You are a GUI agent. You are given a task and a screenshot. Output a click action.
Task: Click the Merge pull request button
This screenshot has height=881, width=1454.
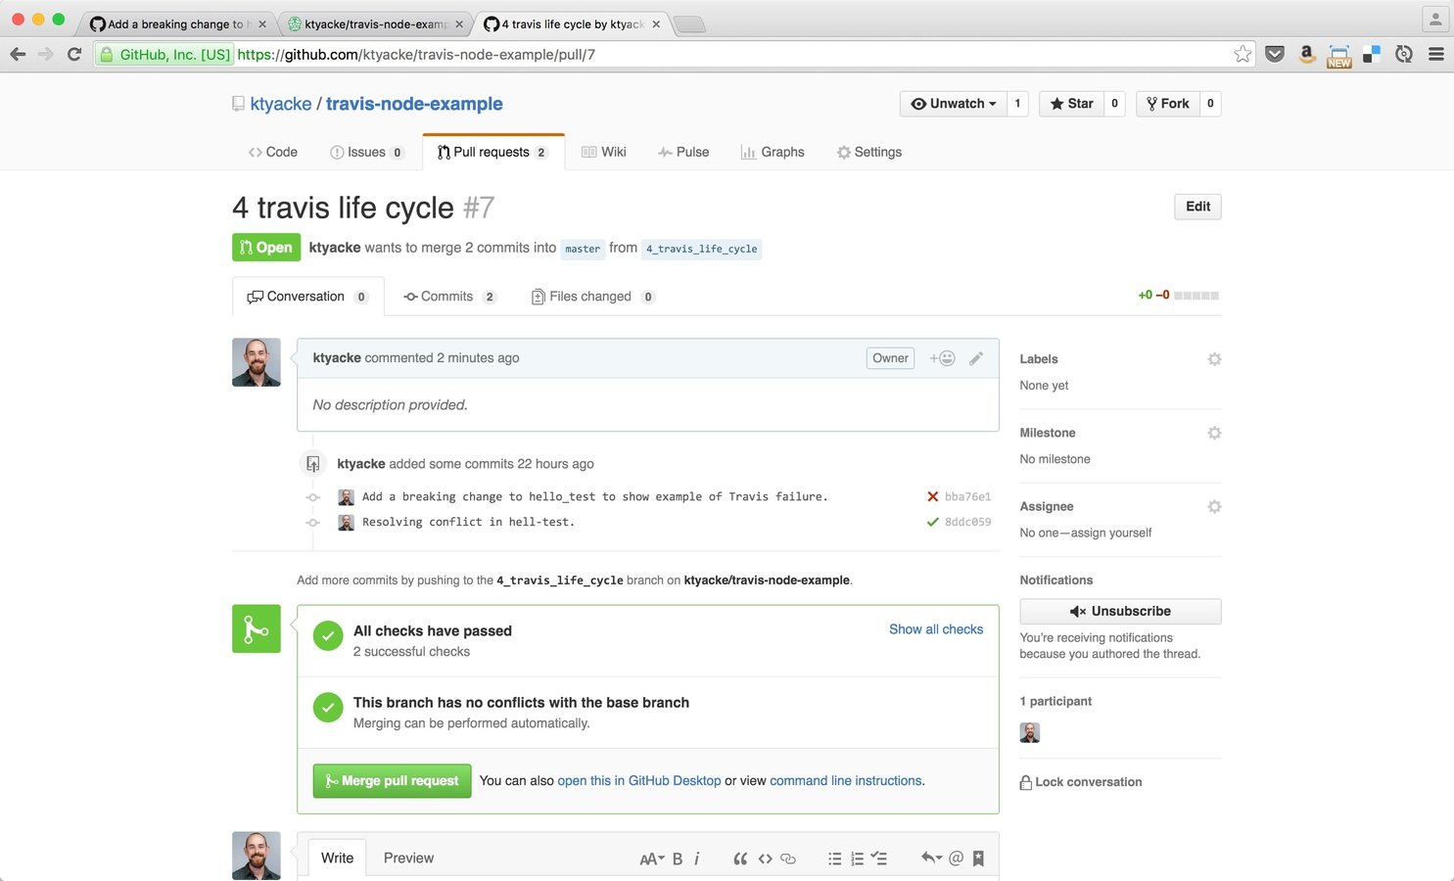coord(392,781)
